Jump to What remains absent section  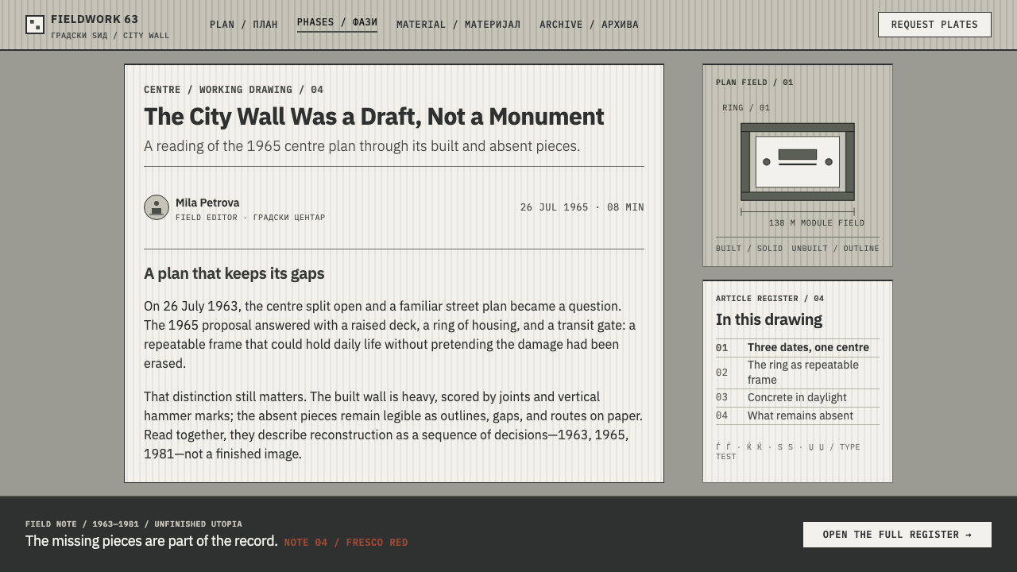[798, 416]
